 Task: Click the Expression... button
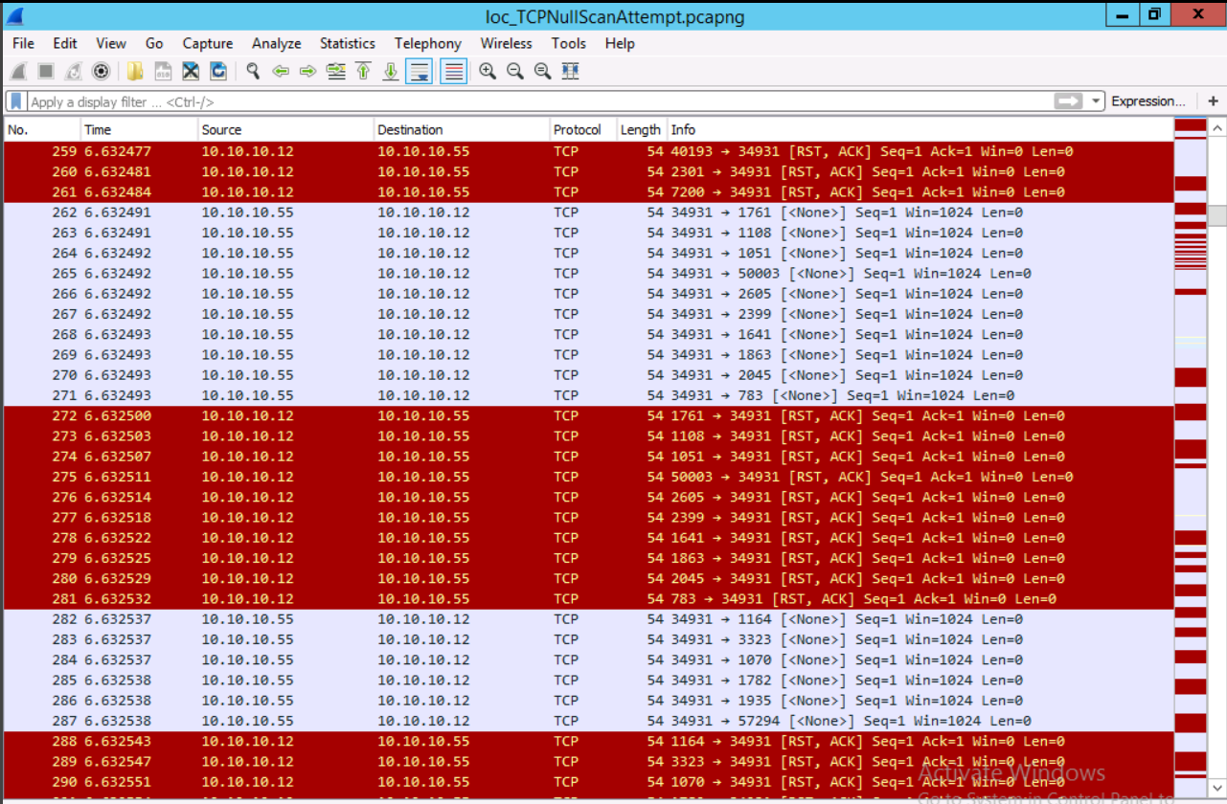(x=1148, y=101)
